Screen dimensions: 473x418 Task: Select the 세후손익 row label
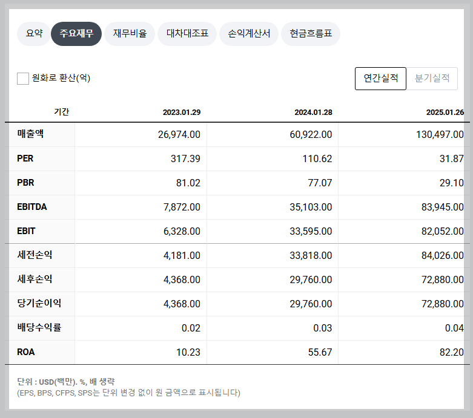[x=35, y=279]
